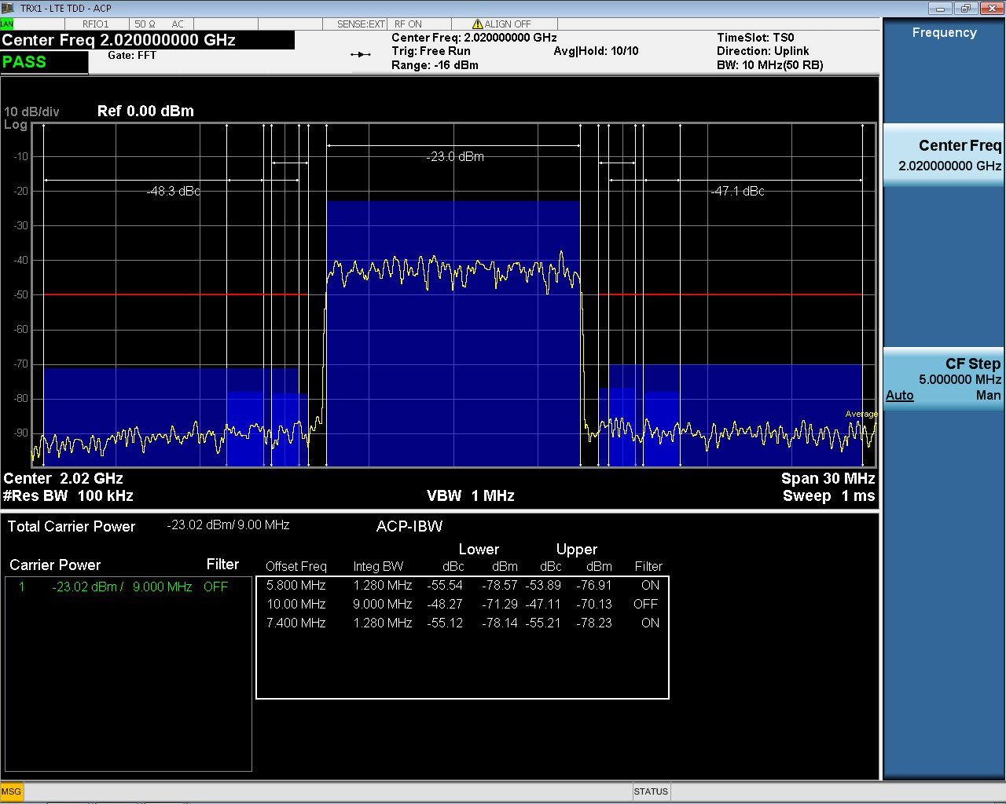Click the green PASS indicator

pyautogui.click(x=24, y=61)
